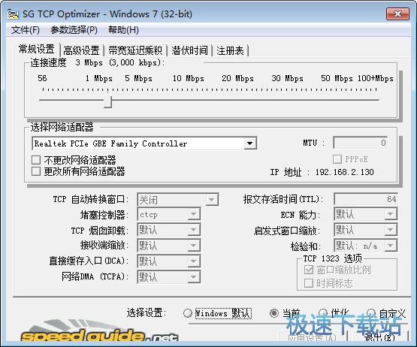
Task: Switch to the 带宽延迟乘积 tab
Action: 135,50
